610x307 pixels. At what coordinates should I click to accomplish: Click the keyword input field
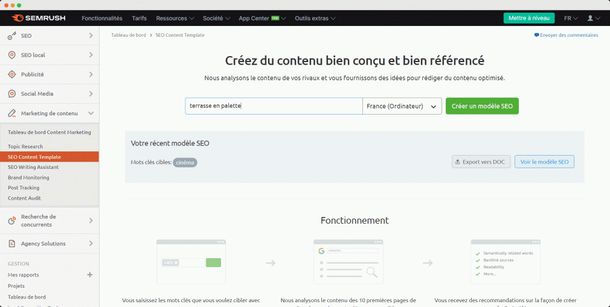(x=274, y=106)
